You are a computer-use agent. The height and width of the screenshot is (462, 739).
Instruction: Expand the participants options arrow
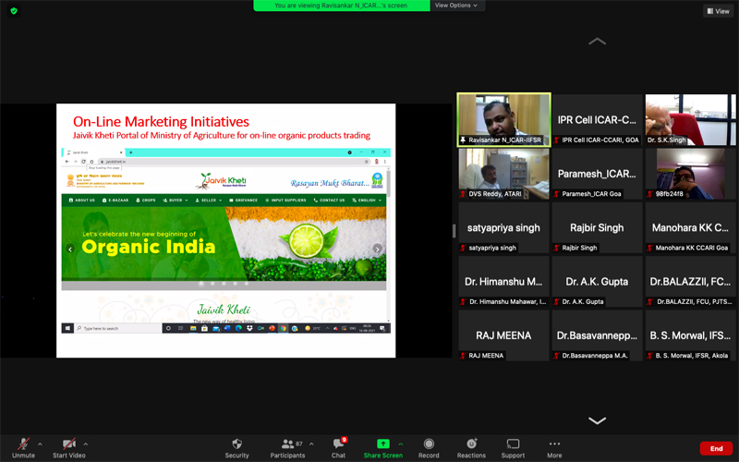[311, 444]
